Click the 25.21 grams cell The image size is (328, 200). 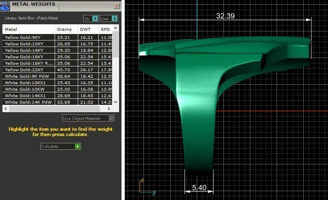[66, 37]
